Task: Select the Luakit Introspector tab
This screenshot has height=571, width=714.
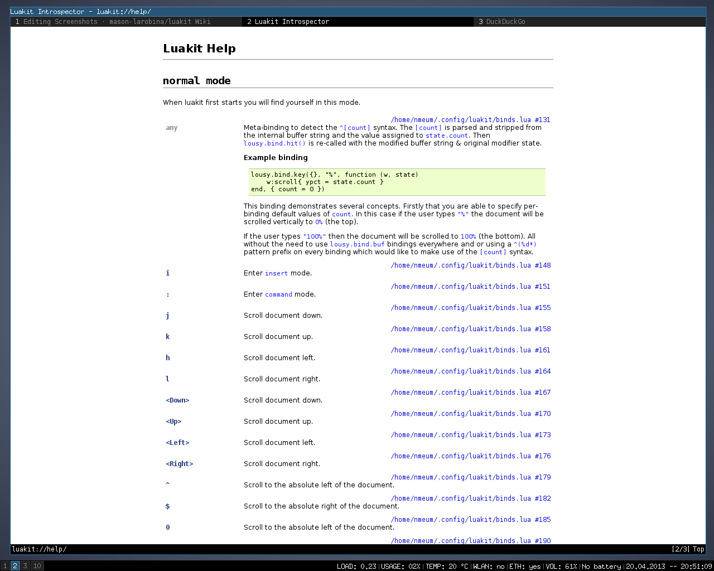Action: [358, 22]
